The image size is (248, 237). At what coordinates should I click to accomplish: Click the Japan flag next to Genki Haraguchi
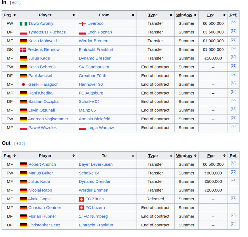coord(23,85)
